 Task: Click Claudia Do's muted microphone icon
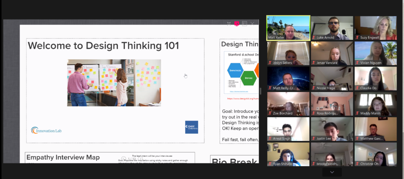pos(357,88)
